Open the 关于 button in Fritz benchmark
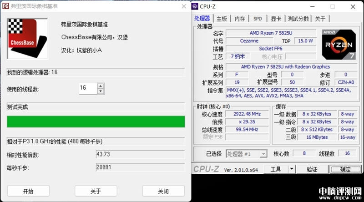This screenshot has height=202, width=364. coord(96,191)
